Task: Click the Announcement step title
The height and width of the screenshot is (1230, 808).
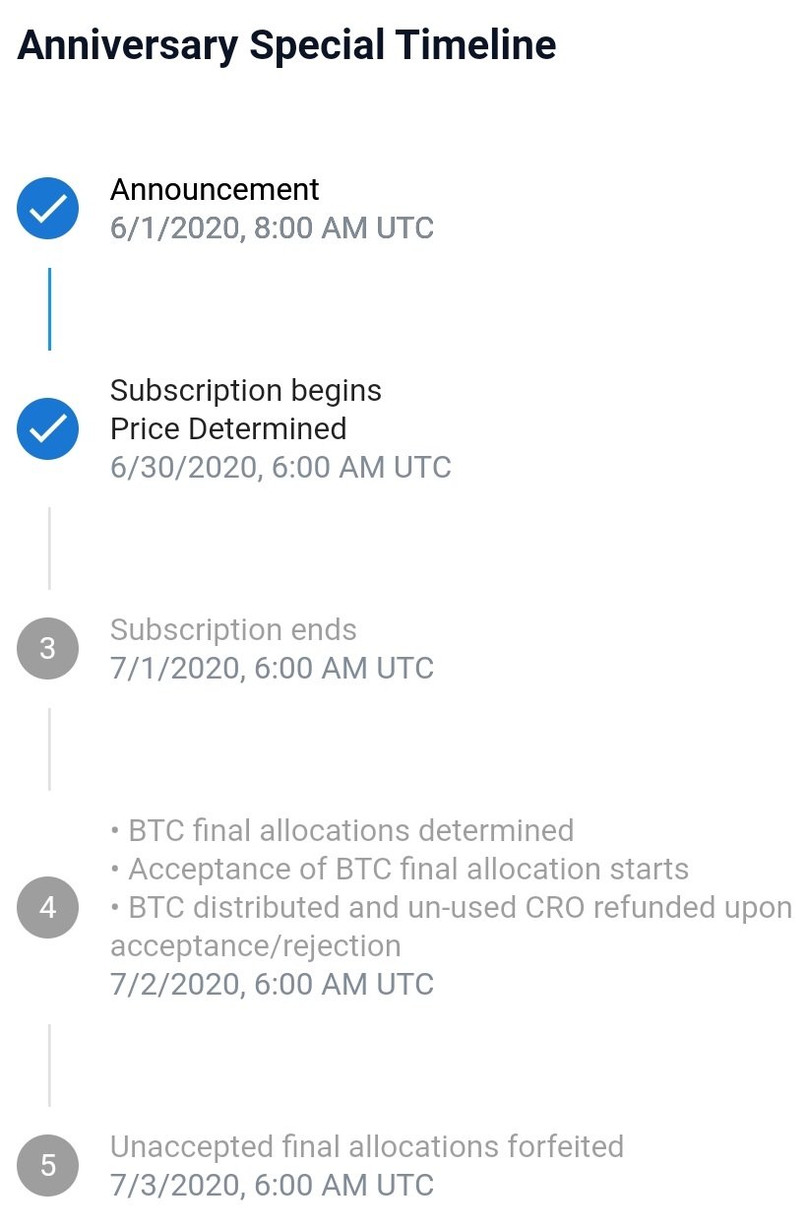Action: tap(215, 189)
